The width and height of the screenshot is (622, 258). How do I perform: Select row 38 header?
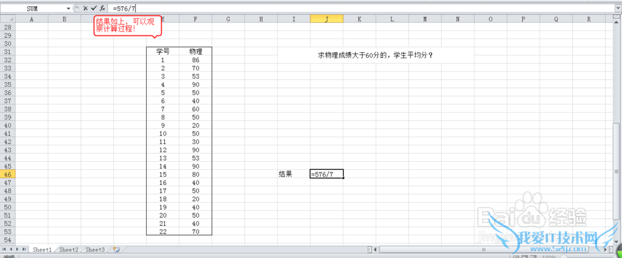[7, 109]
